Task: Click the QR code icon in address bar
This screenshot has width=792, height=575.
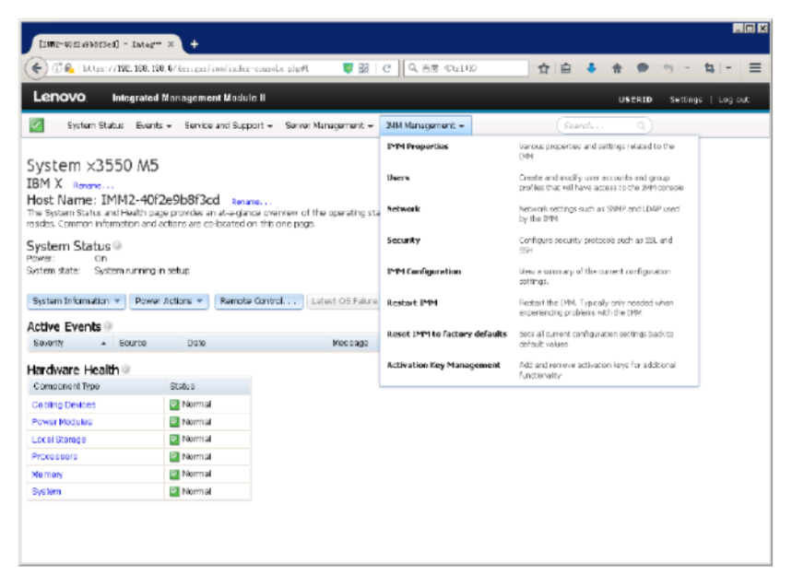Action: tap(363, 69)
